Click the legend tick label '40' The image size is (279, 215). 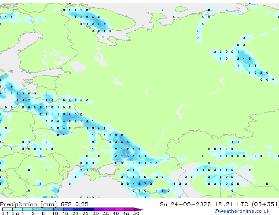116,213
